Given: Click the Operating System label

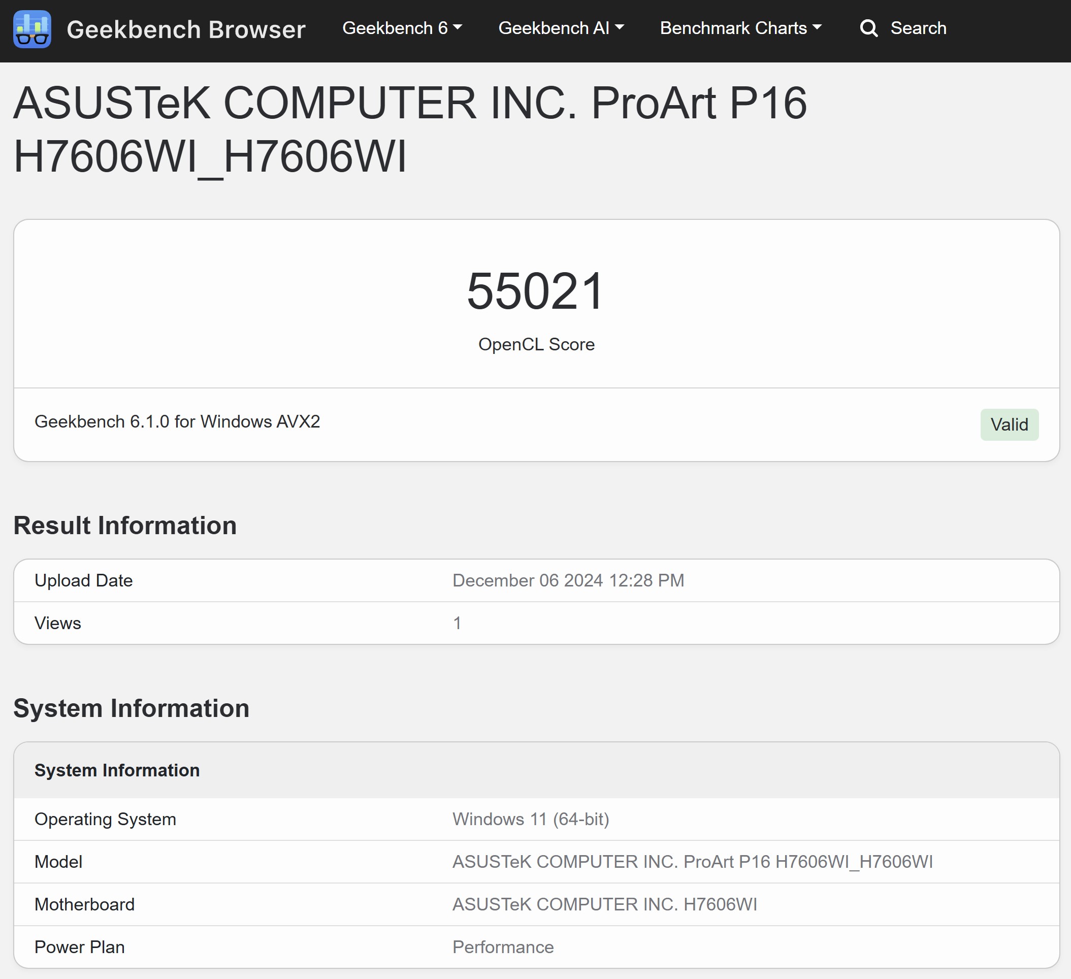Looking at the screenshot, I should 105,819.
